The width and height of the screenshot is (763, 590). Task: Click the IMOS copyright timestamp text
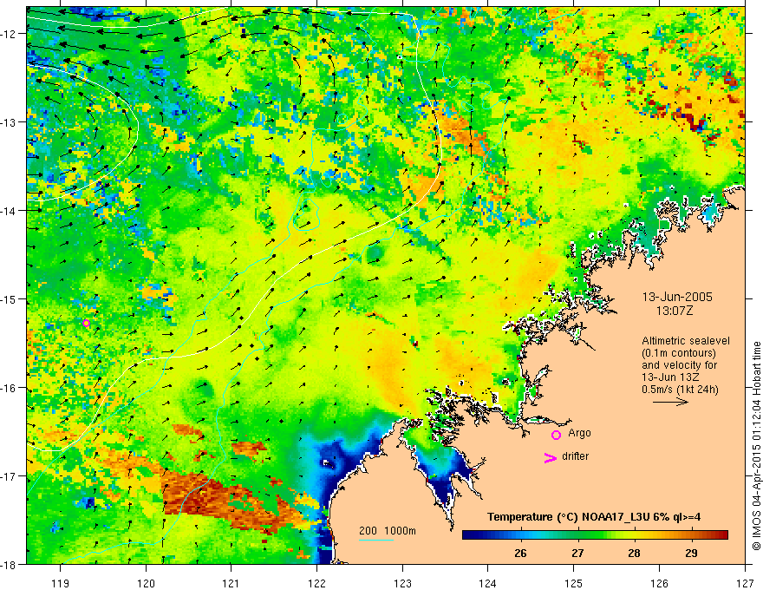(x=756, y=446)
